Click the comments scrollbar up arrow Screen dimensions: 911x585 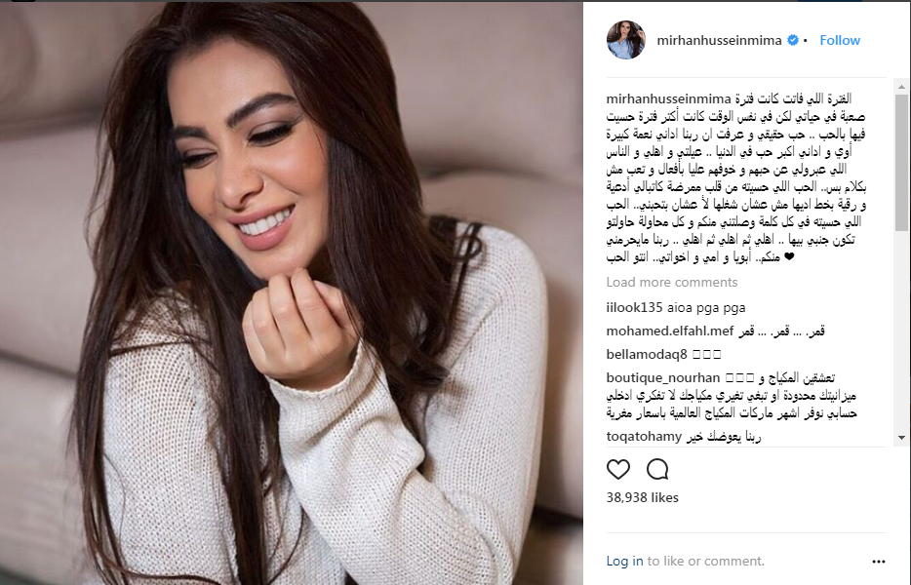point(901,87)
